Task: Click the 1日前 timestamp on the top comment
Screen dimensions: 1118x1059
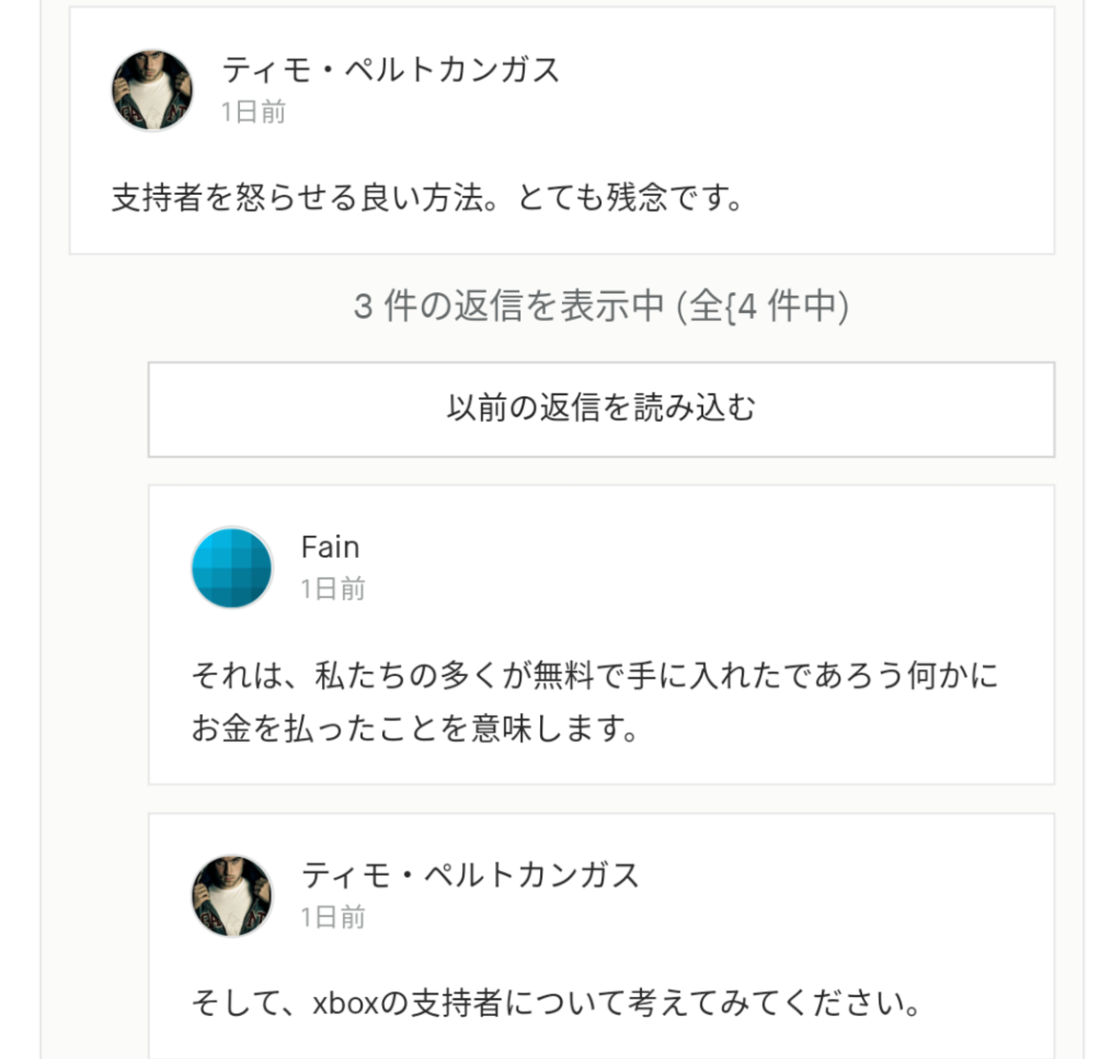Action: [x=253, y=112]
